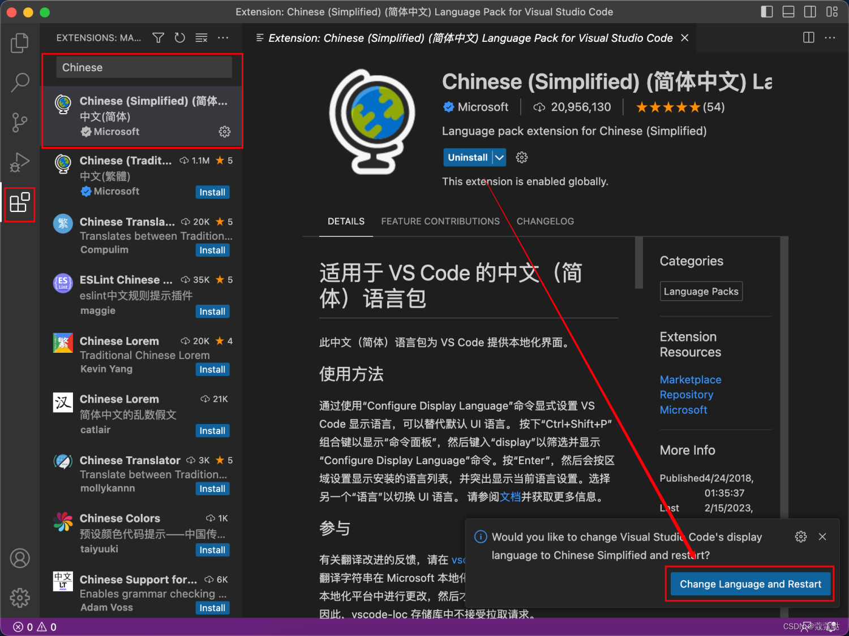Viewport: 849px width, 636px height.
Task: Open the Extensions view
Action: click(x=20, y=202)
